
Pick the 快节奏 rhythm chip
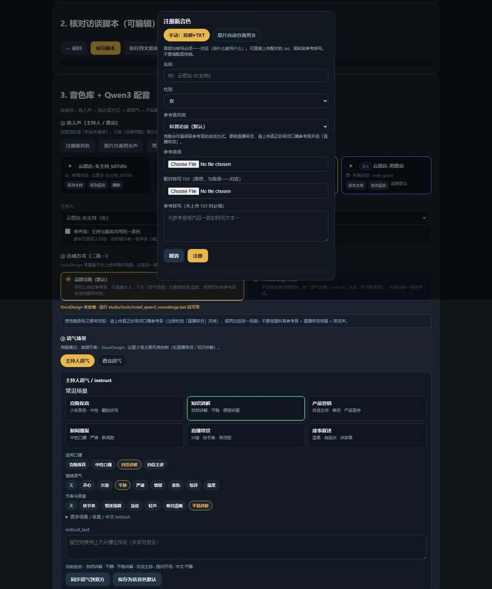click(89, 506)
